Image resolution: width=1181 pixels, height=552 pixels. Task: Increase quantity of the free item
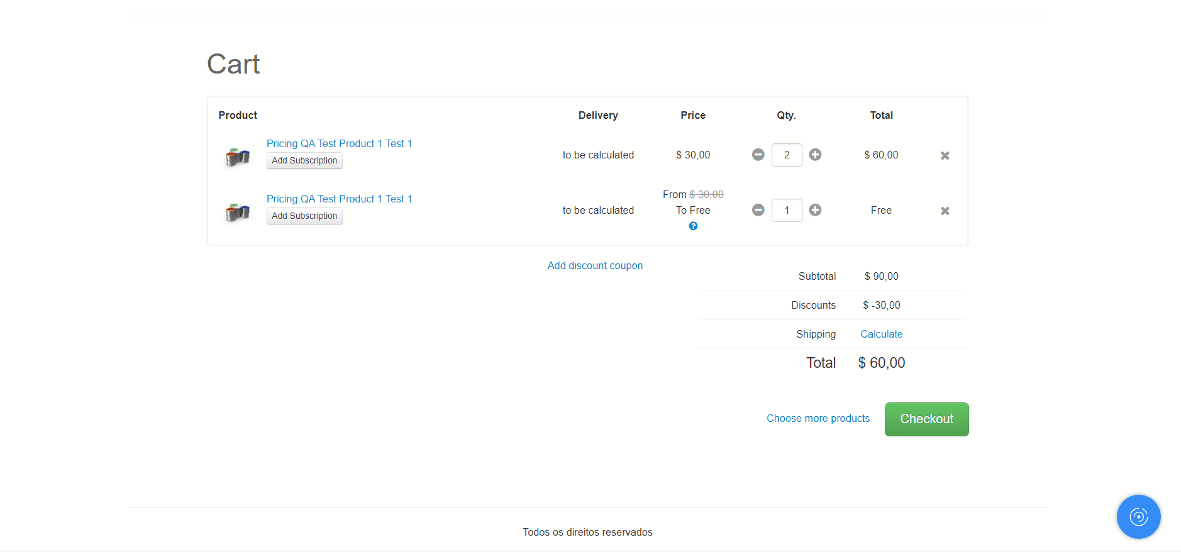point(815,210)
